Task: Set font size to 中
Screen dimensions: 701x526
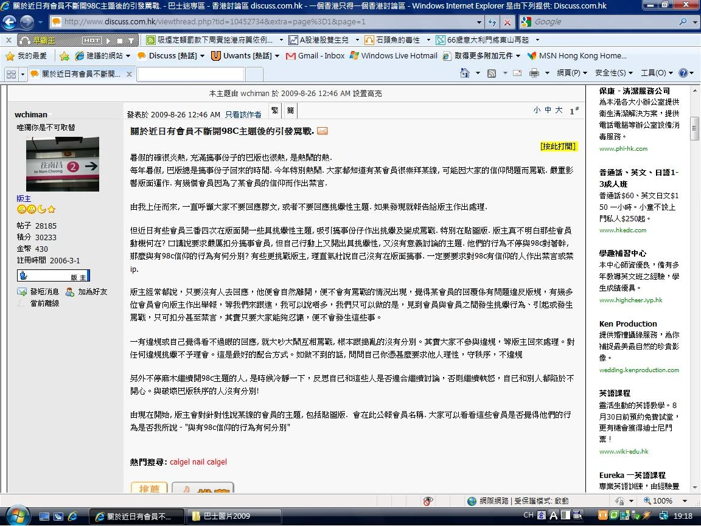Action: click(548, 110)
